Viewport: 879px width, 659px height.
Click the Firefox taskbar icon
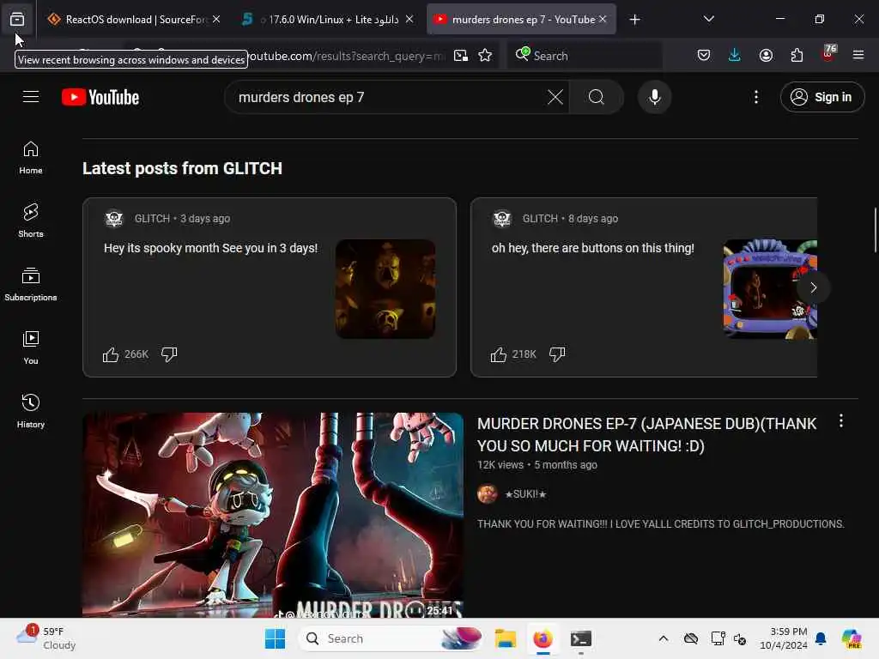click(543, 638)
